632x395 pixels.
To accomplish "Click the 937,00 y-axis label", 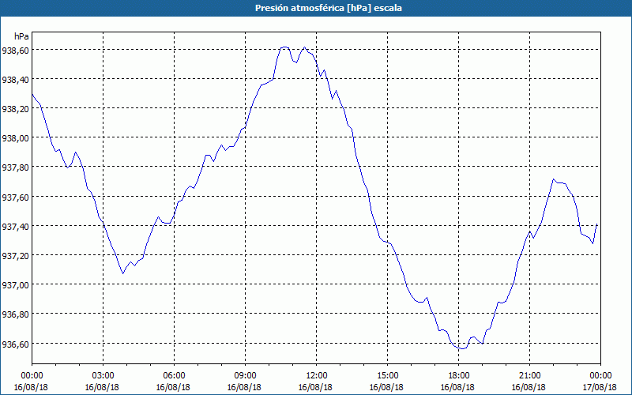I will (15, 285).
